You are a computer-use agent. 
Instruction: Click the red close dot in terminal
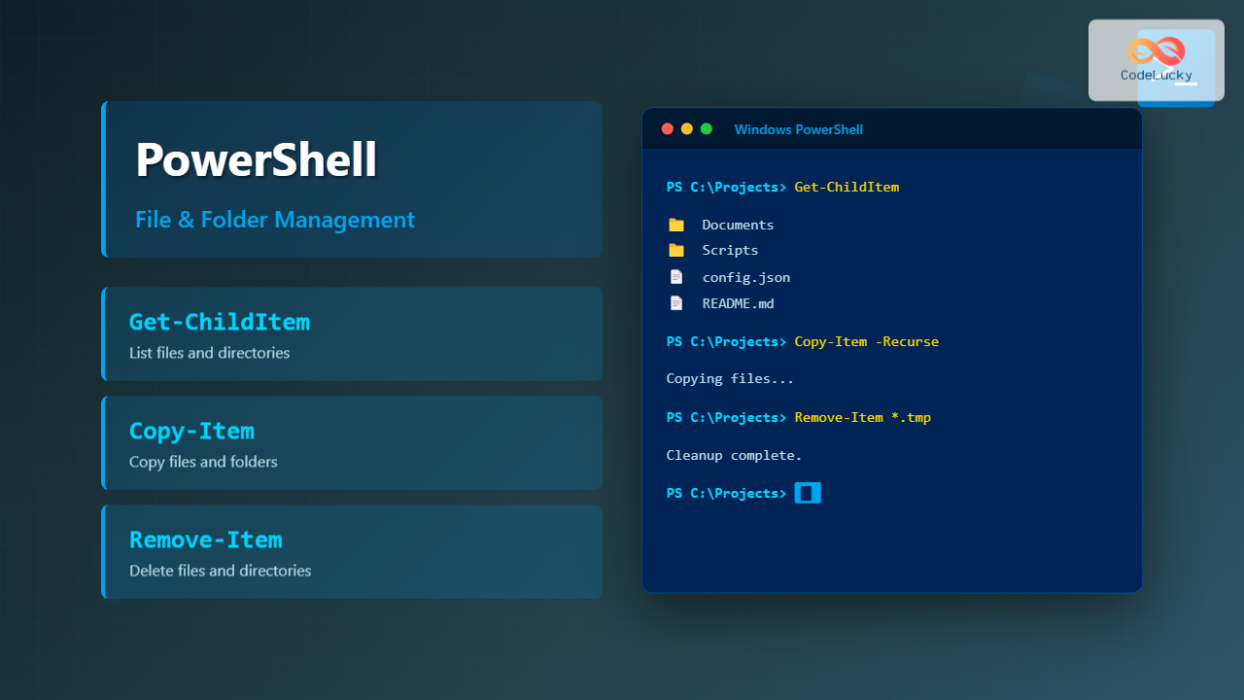[668, 129]
